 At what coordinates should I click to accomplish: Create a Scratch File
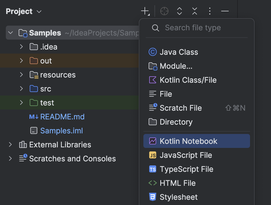(181, 108)
